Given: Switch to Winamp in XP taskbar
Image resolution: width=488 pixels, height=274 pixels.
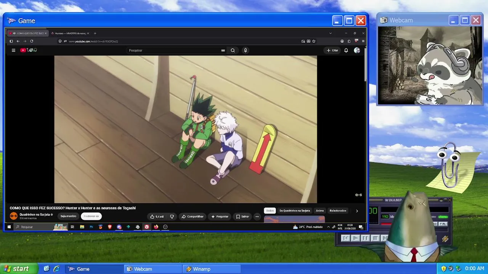Looking at the screenshot, I should (212, 269).
